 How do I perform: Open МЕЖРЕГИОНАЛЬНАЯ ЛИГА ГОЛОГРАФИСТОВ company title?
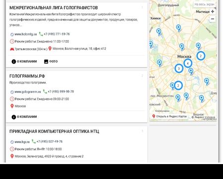pos(54,8)
